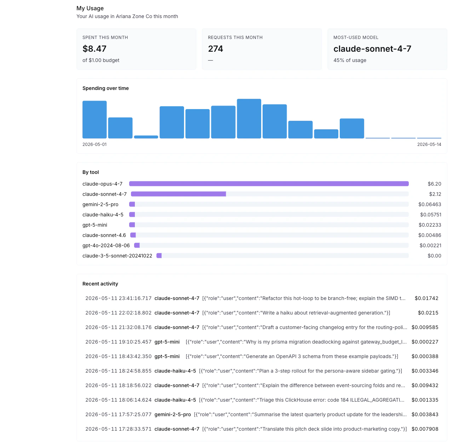Click the $0.06463 cost value
The width and height of the screenshot is (453, 447).
click(x=430, y=204)
